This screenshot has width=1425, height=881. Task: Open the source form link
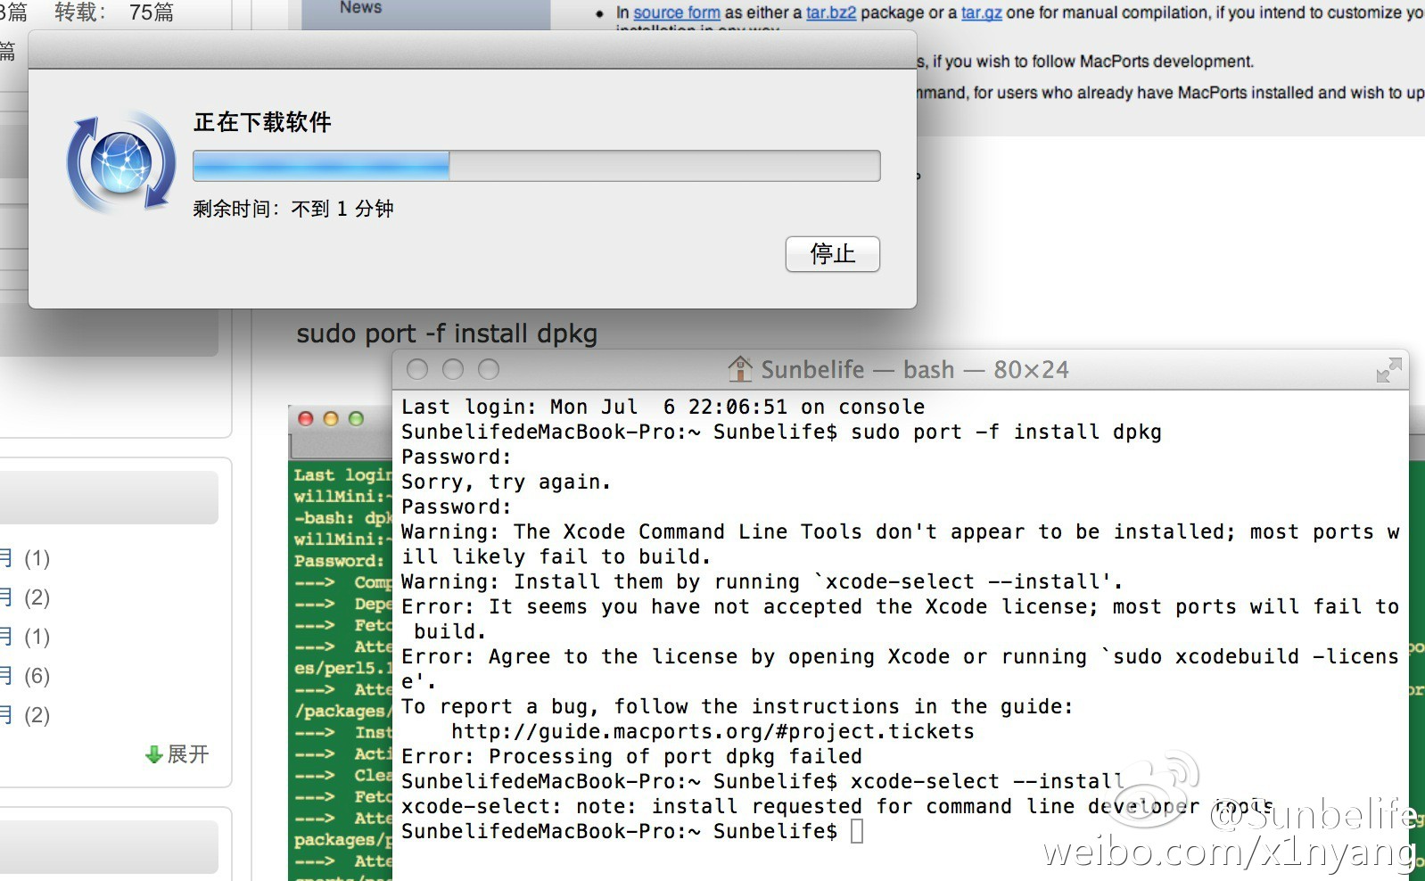[677, 12]
